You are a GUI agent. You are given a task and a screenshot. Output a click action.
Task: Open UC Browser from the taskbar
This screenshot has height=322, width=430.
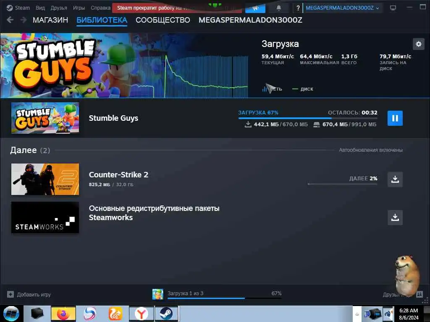tap(115, 314)
